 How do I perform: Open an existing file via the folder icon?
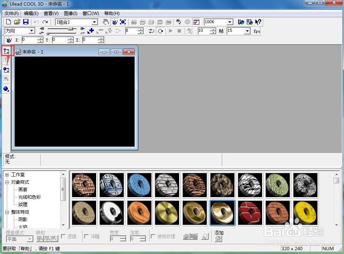coord(17,22)
